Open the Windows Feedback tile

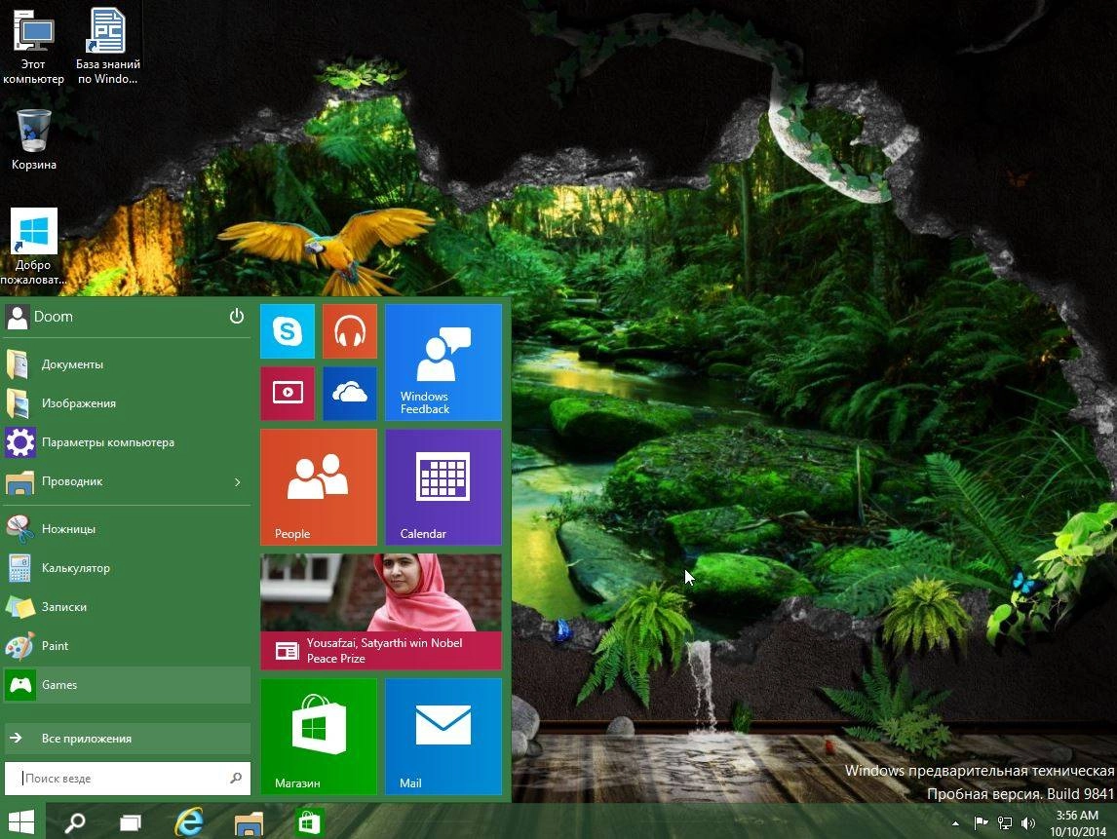pos(443,362)
